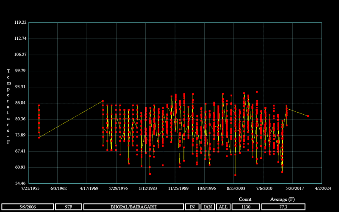
Task: Click the 5/9/2006 date field
Action: tap(28, 207)
